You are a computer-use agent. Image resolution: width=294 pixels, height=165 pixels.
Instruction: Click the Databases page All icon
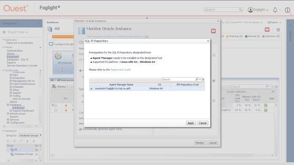[x=50, y=29]
